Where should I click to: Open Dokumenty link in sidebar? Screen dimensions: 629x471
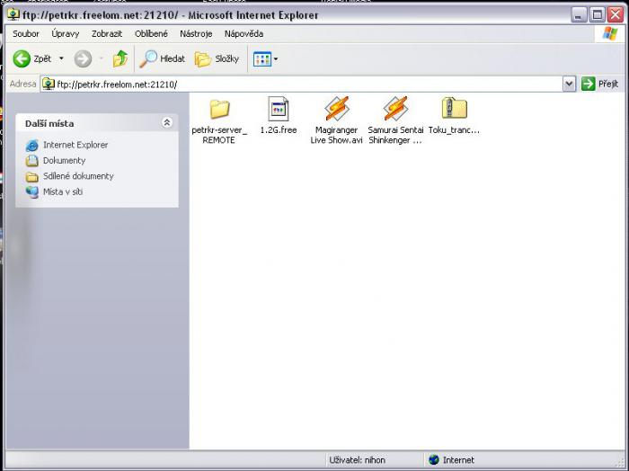pyautogui.click(x=64, y=161)
